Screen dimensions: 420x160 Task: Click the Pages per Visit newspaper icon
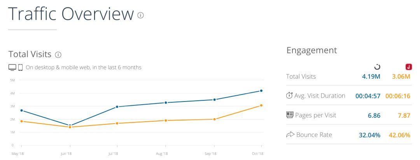click(x=289, y=115)
